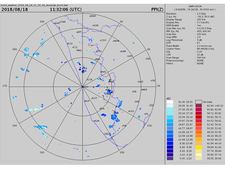Click the 14.68: 16.77 blue swatch

tap(170, 132)
